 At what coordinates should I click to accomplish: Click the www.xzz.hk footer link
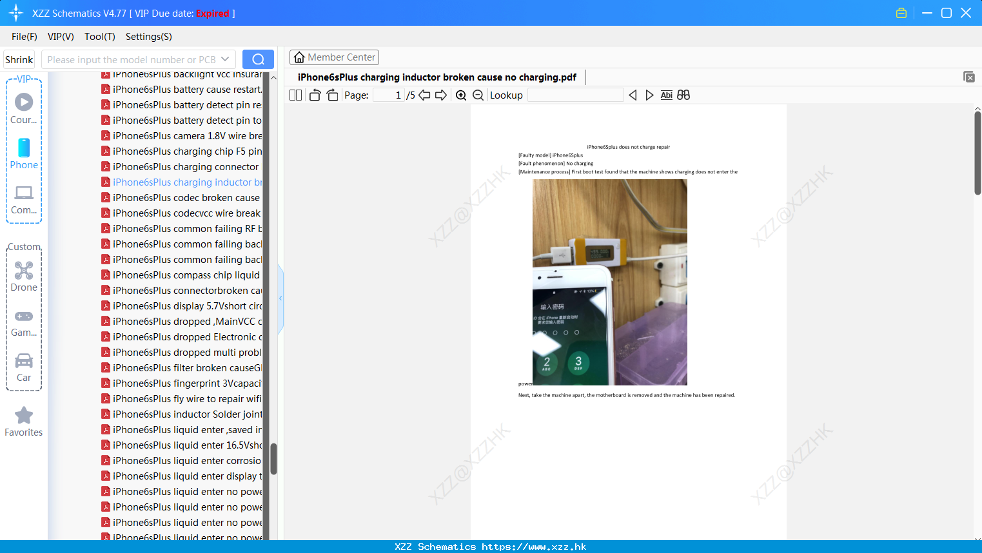[534, 547]
